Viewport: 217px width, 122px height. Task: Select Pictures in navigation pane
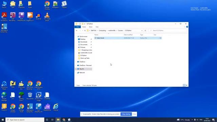click(83, 47)
